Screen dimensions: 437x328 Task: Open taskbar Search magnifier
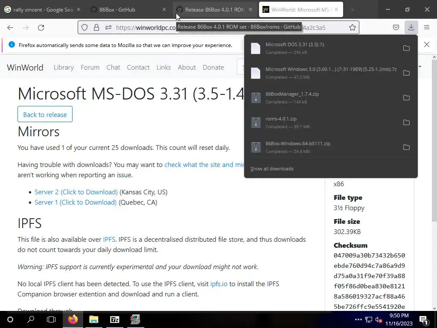pyautogui.click(x=31, y=319)
